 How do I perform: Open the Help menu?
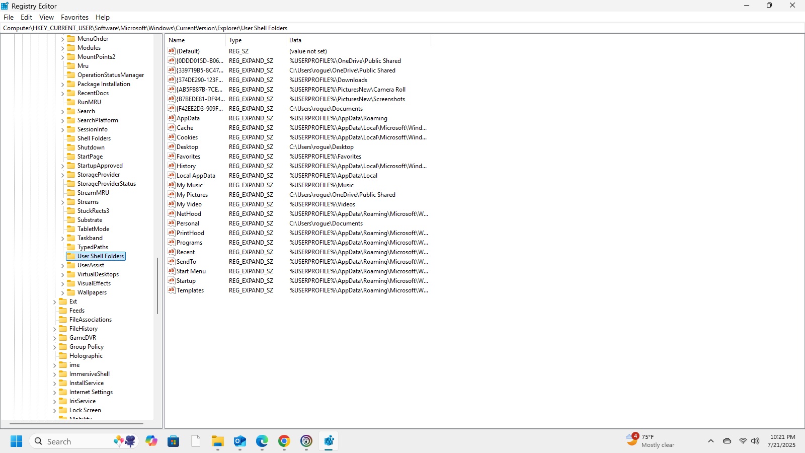(103, 17)
